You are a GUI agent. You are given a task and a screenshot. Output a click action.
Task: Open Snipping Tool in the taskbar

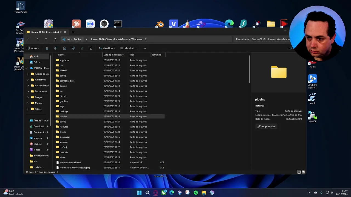[x=188, y=193]
